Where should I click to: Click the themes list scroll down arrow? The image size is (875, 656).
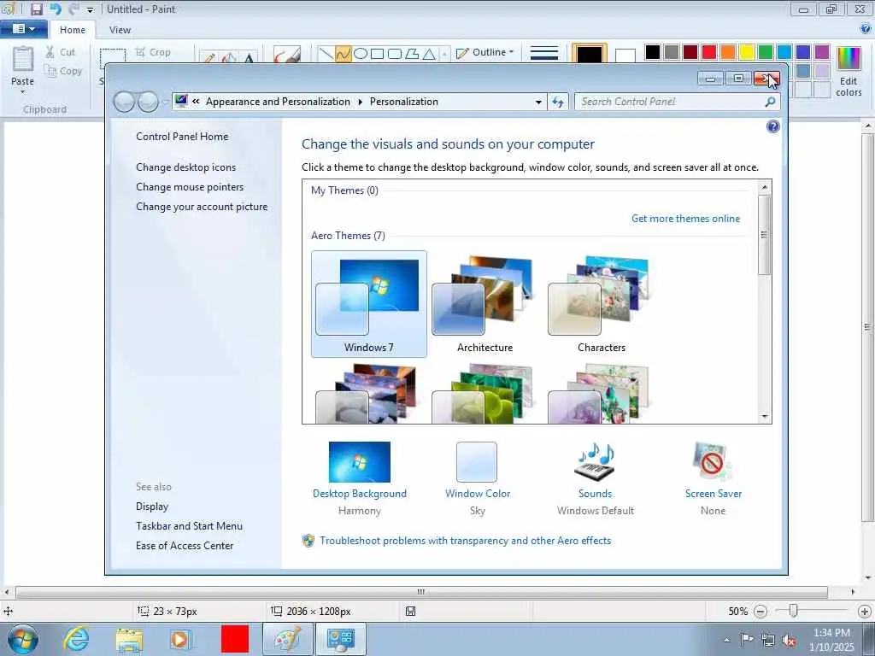765,417
